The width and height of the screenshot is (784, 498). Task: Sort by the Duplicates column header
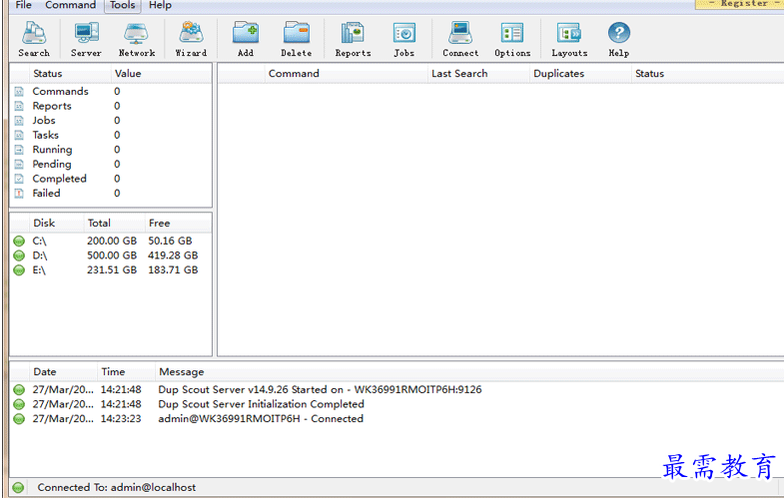tap(581, 74)
